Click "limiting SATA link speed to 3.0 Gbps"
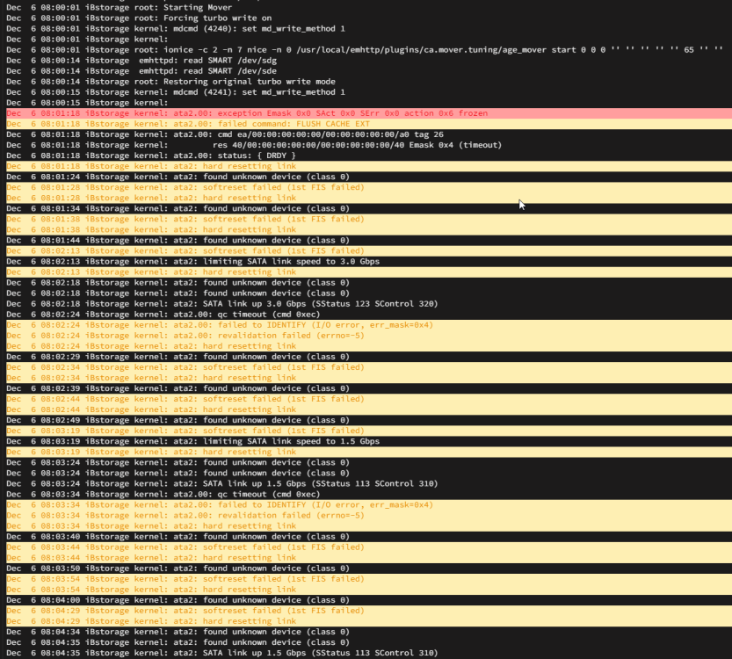Viewport: 732px width, 659px height. pyautogui.click(x=369, y=261)
